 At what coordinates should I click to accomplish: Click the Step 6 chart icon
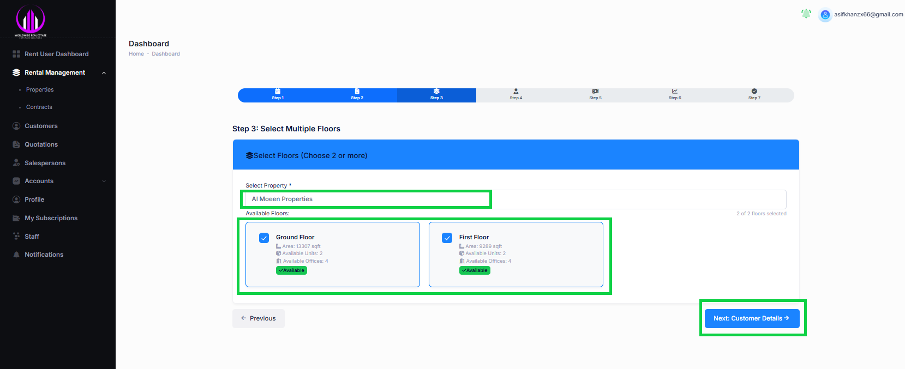point(675,92)
